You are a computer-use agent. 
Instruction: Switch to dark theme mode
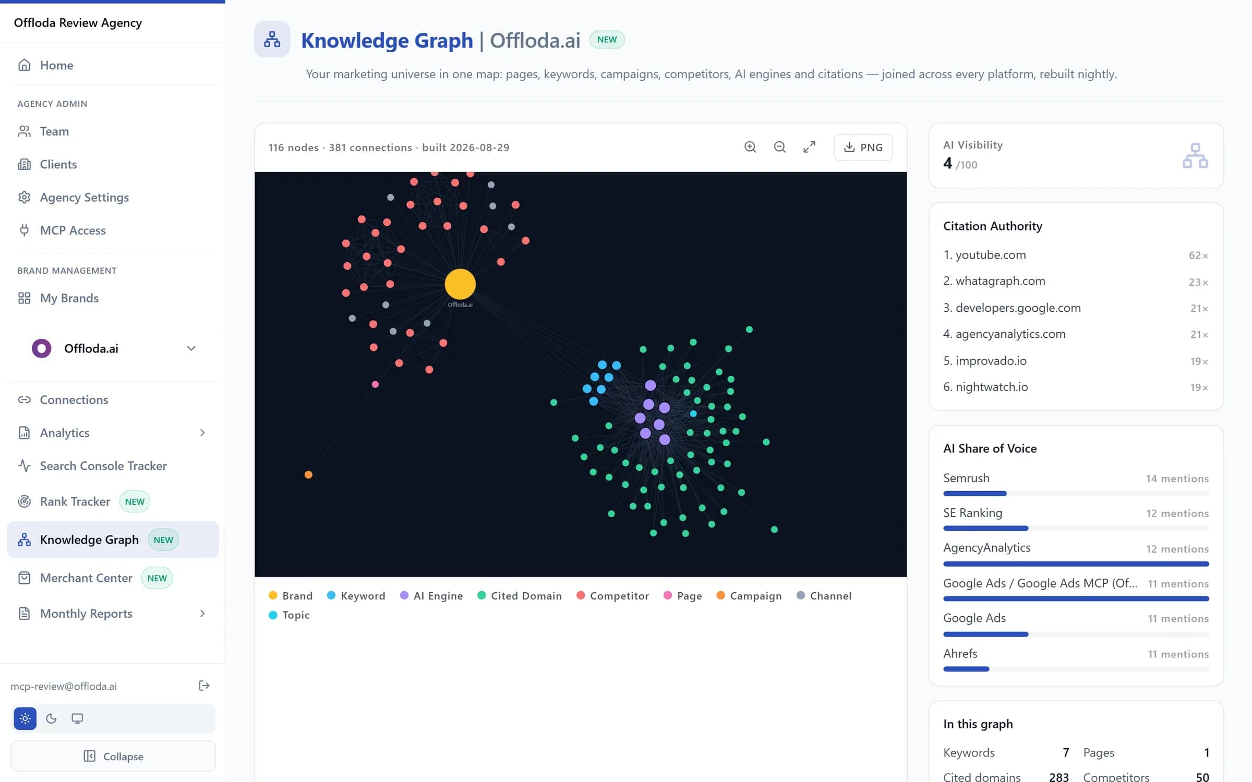click(51, 718)
